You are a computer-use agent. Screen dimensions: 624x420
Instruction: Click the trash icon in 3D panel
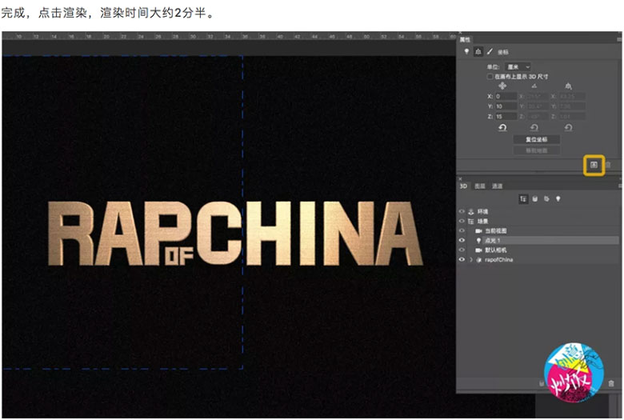[611, 383]
